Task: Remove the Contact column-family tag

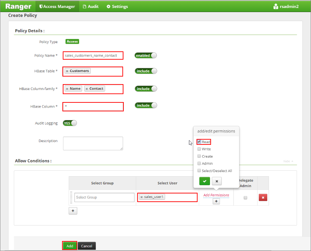Action: point(87,89)
